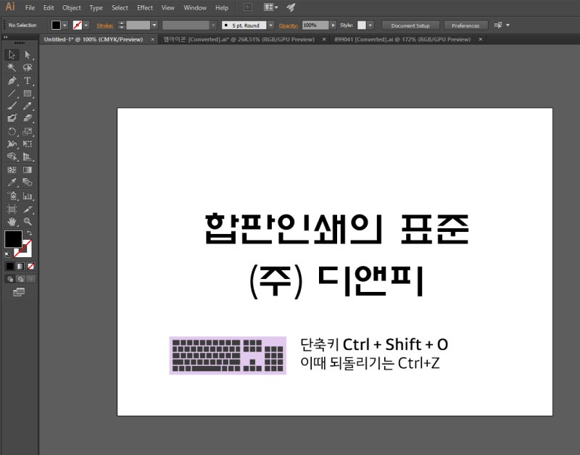Change the screen mode
Viewport: 580px width, 455px height.
[x=19, y=292]
